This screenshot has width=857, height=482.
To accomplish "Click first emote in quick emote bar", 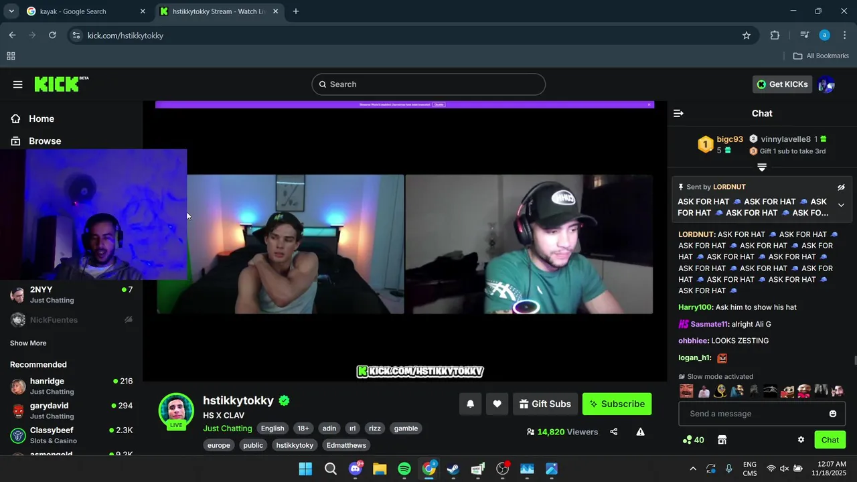I will (686, 391).
